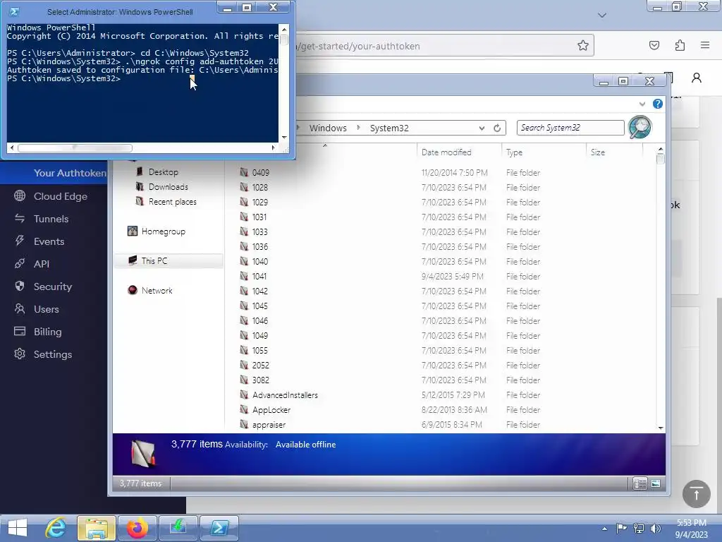Viewport: 722px width, 542px height.
Task: Switch Explorer to details view
Action: (x=640, y=483)
